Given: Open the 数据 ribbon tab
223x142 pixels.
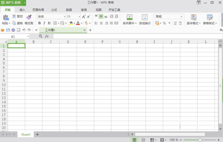Looking at the screenshot, I should (69, 10).
